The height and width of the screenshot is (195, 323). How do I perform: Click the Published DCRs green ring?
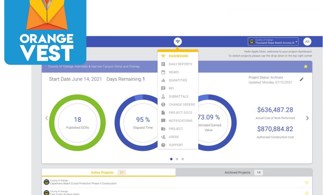click(77, 122)
